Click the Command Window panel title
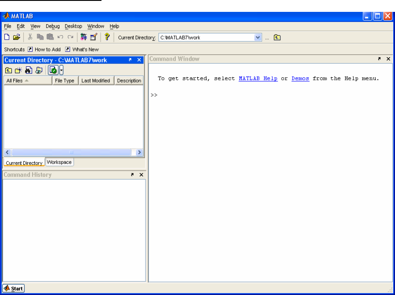Screen dimensions: 395x295 tap(174, 58)
